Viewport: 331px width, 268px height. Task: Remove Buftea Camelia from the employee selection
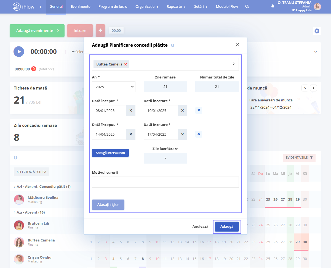point(126,64)
